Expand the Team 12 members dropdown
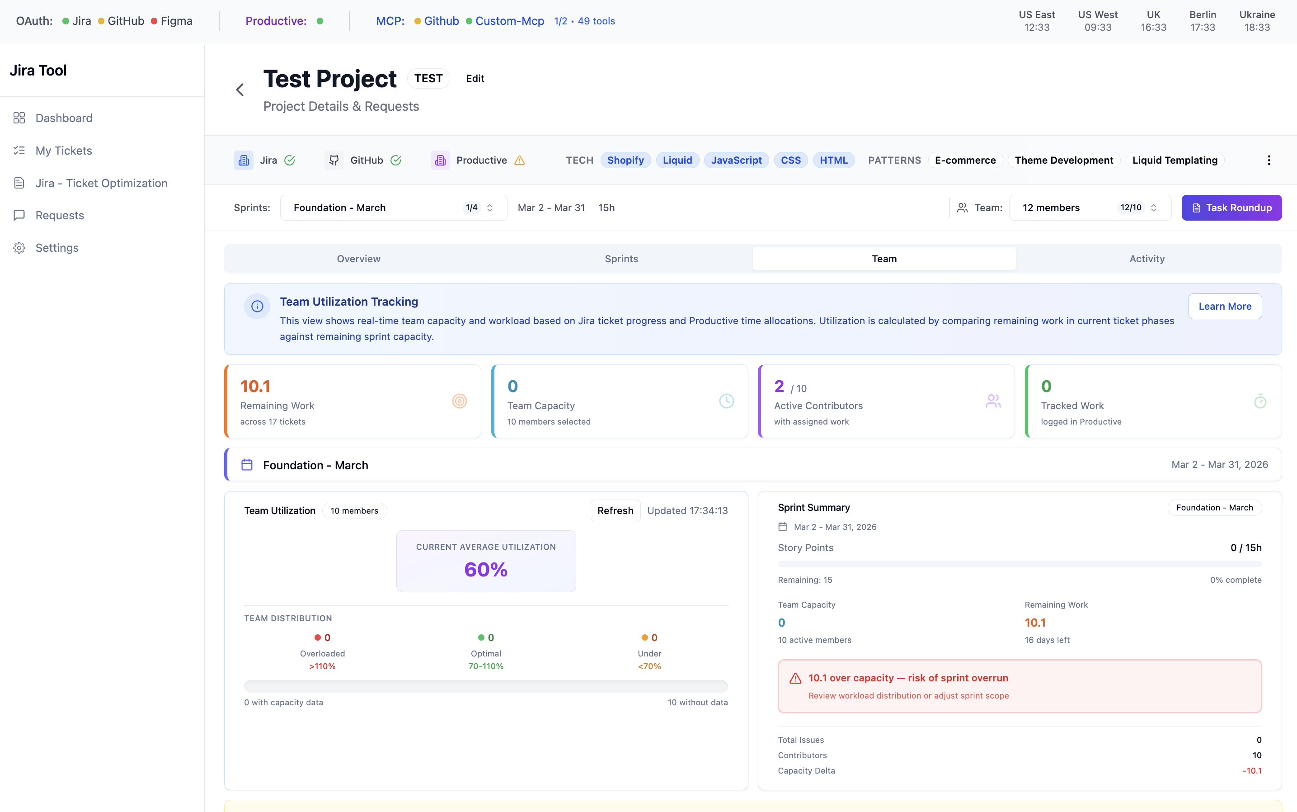This screenshot has width=1297, height=812. pyautogui.click(x=1089, y=208)
